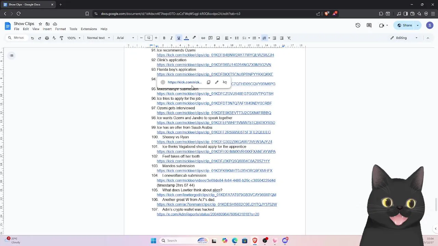438x246 pixels.
Task: Expand Share options arrow
Action: point(417,25)
